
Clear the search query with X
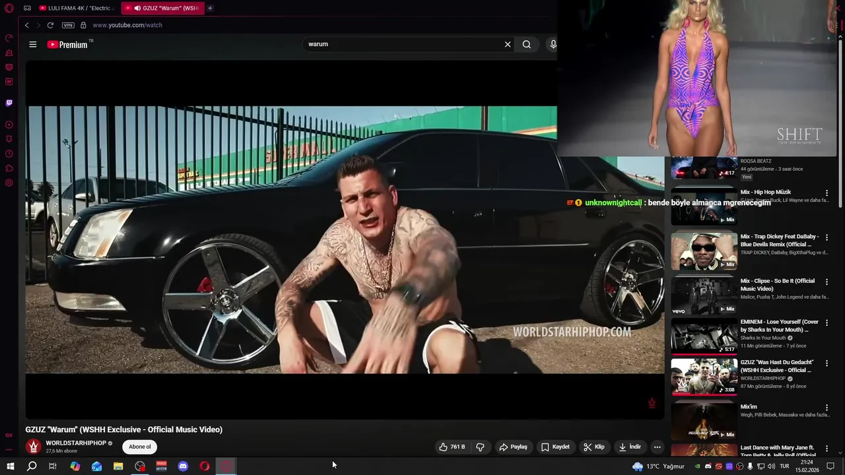point(508,44)
